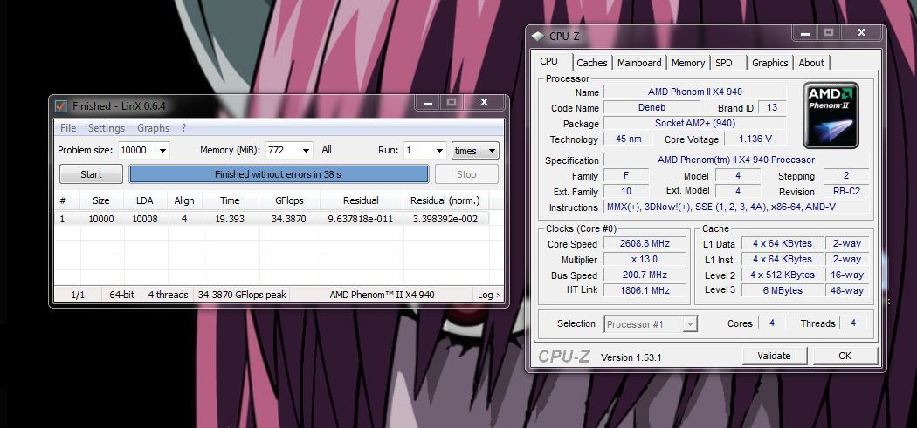Open the ? help menu in LinX
The image size is (917, 428).
click(x=183, y=128)
